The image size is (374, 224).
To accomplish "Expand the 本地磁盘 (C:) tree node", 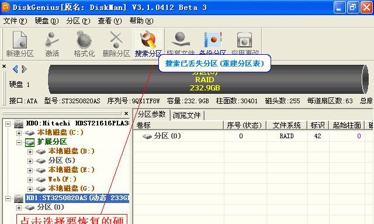I will click(x=19, y=133).
